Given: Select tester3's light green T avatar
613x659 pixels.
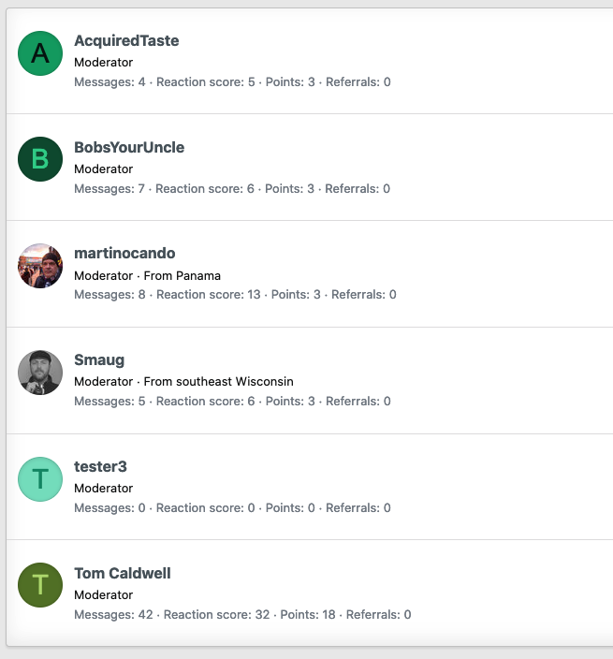Looking at the screenshot, I should (40, 479).
